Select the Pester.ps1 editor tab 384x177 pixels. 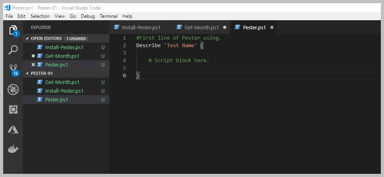point(254,27)
